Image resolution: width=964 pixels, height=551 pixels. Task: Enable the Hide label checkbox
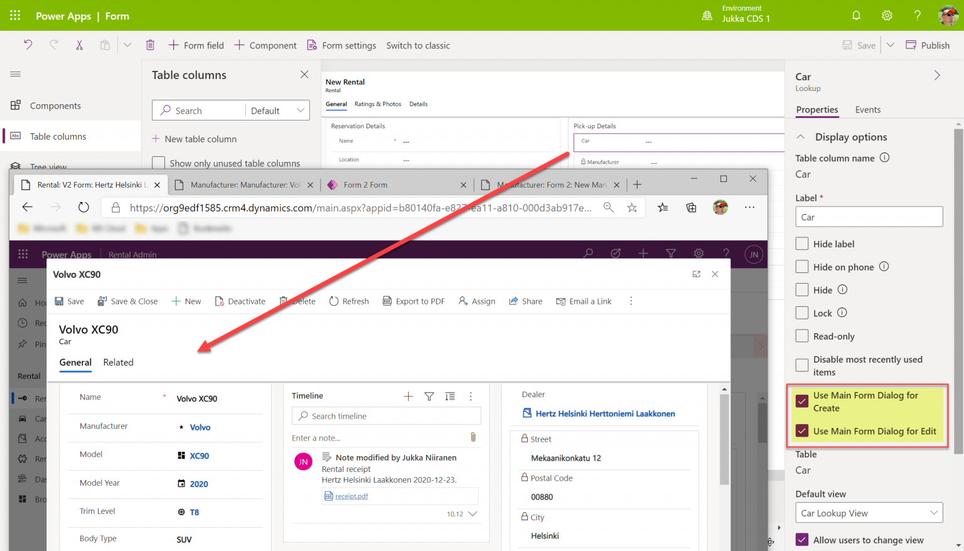coord(802,243)
